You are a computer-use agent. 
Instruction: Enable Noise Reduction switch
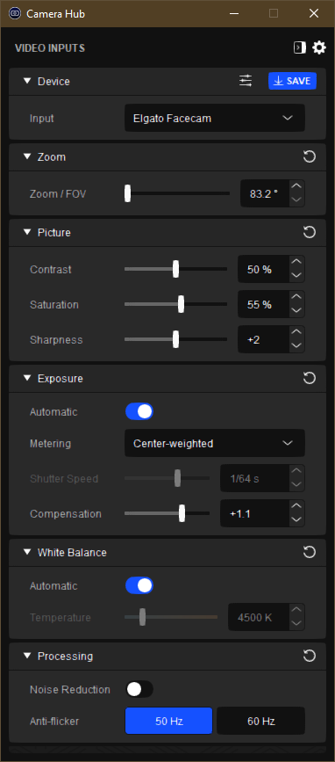click(x=139, y=689)
